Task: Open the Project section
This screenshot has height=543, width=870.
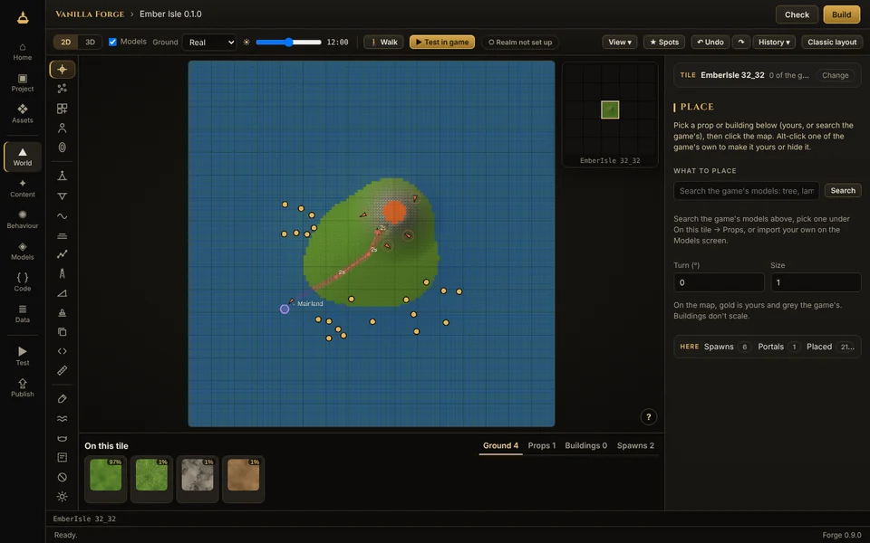Action: [x=23, y=83]
